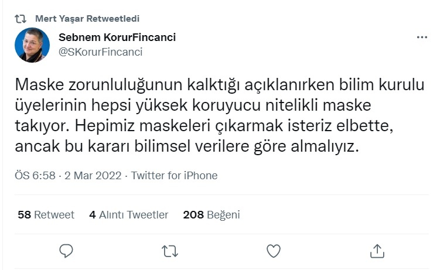
Task: Open the Sebnem KorurFincanci display name link
Action: [117, 37]
